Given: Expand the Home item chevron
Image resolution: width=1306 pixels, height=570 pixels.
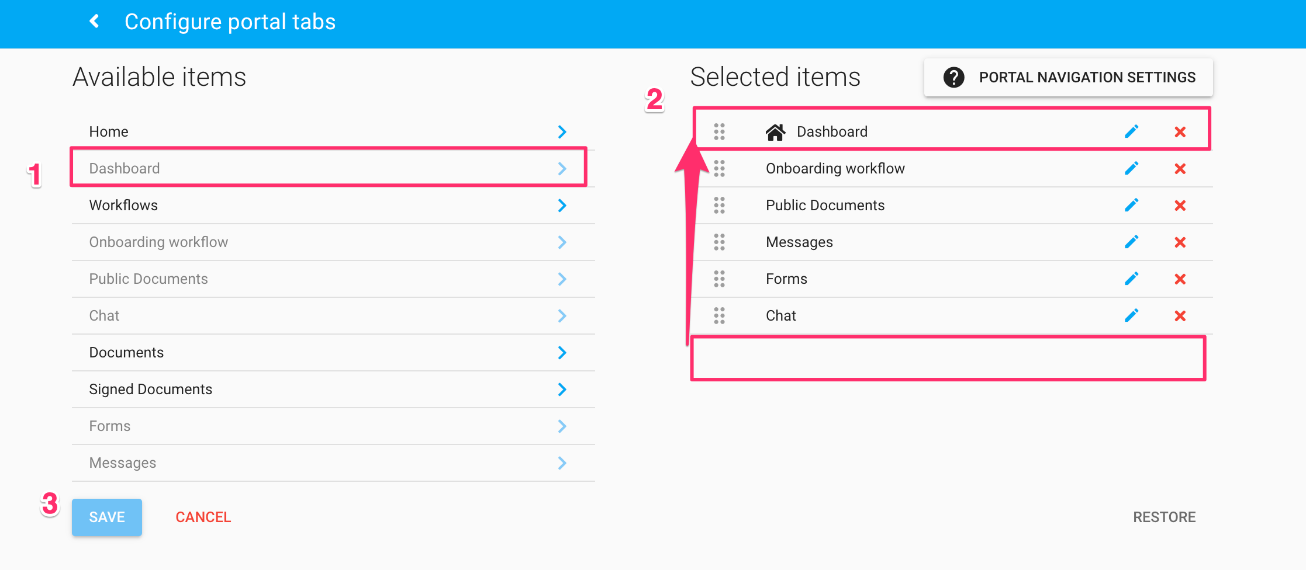Looking at the screenshot, I should click(x=562, y=131).
